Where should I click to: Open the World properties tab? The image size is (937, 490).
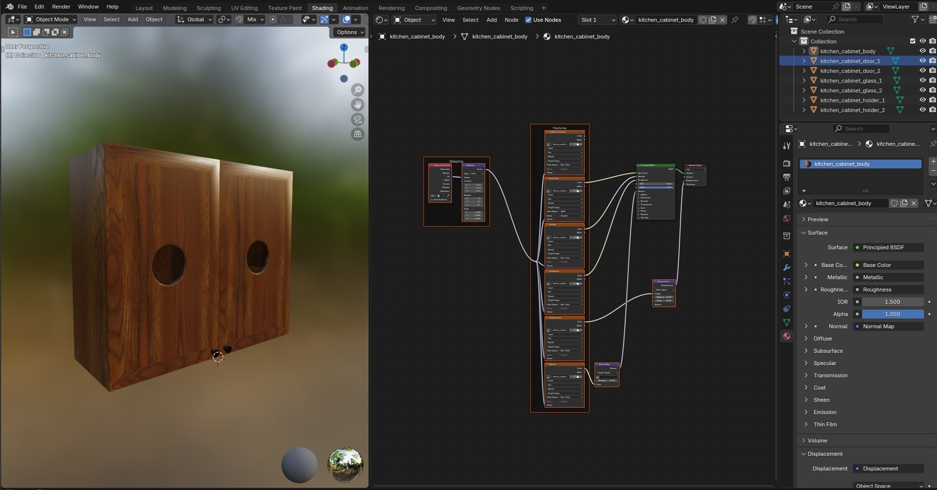tap(787, 218)
